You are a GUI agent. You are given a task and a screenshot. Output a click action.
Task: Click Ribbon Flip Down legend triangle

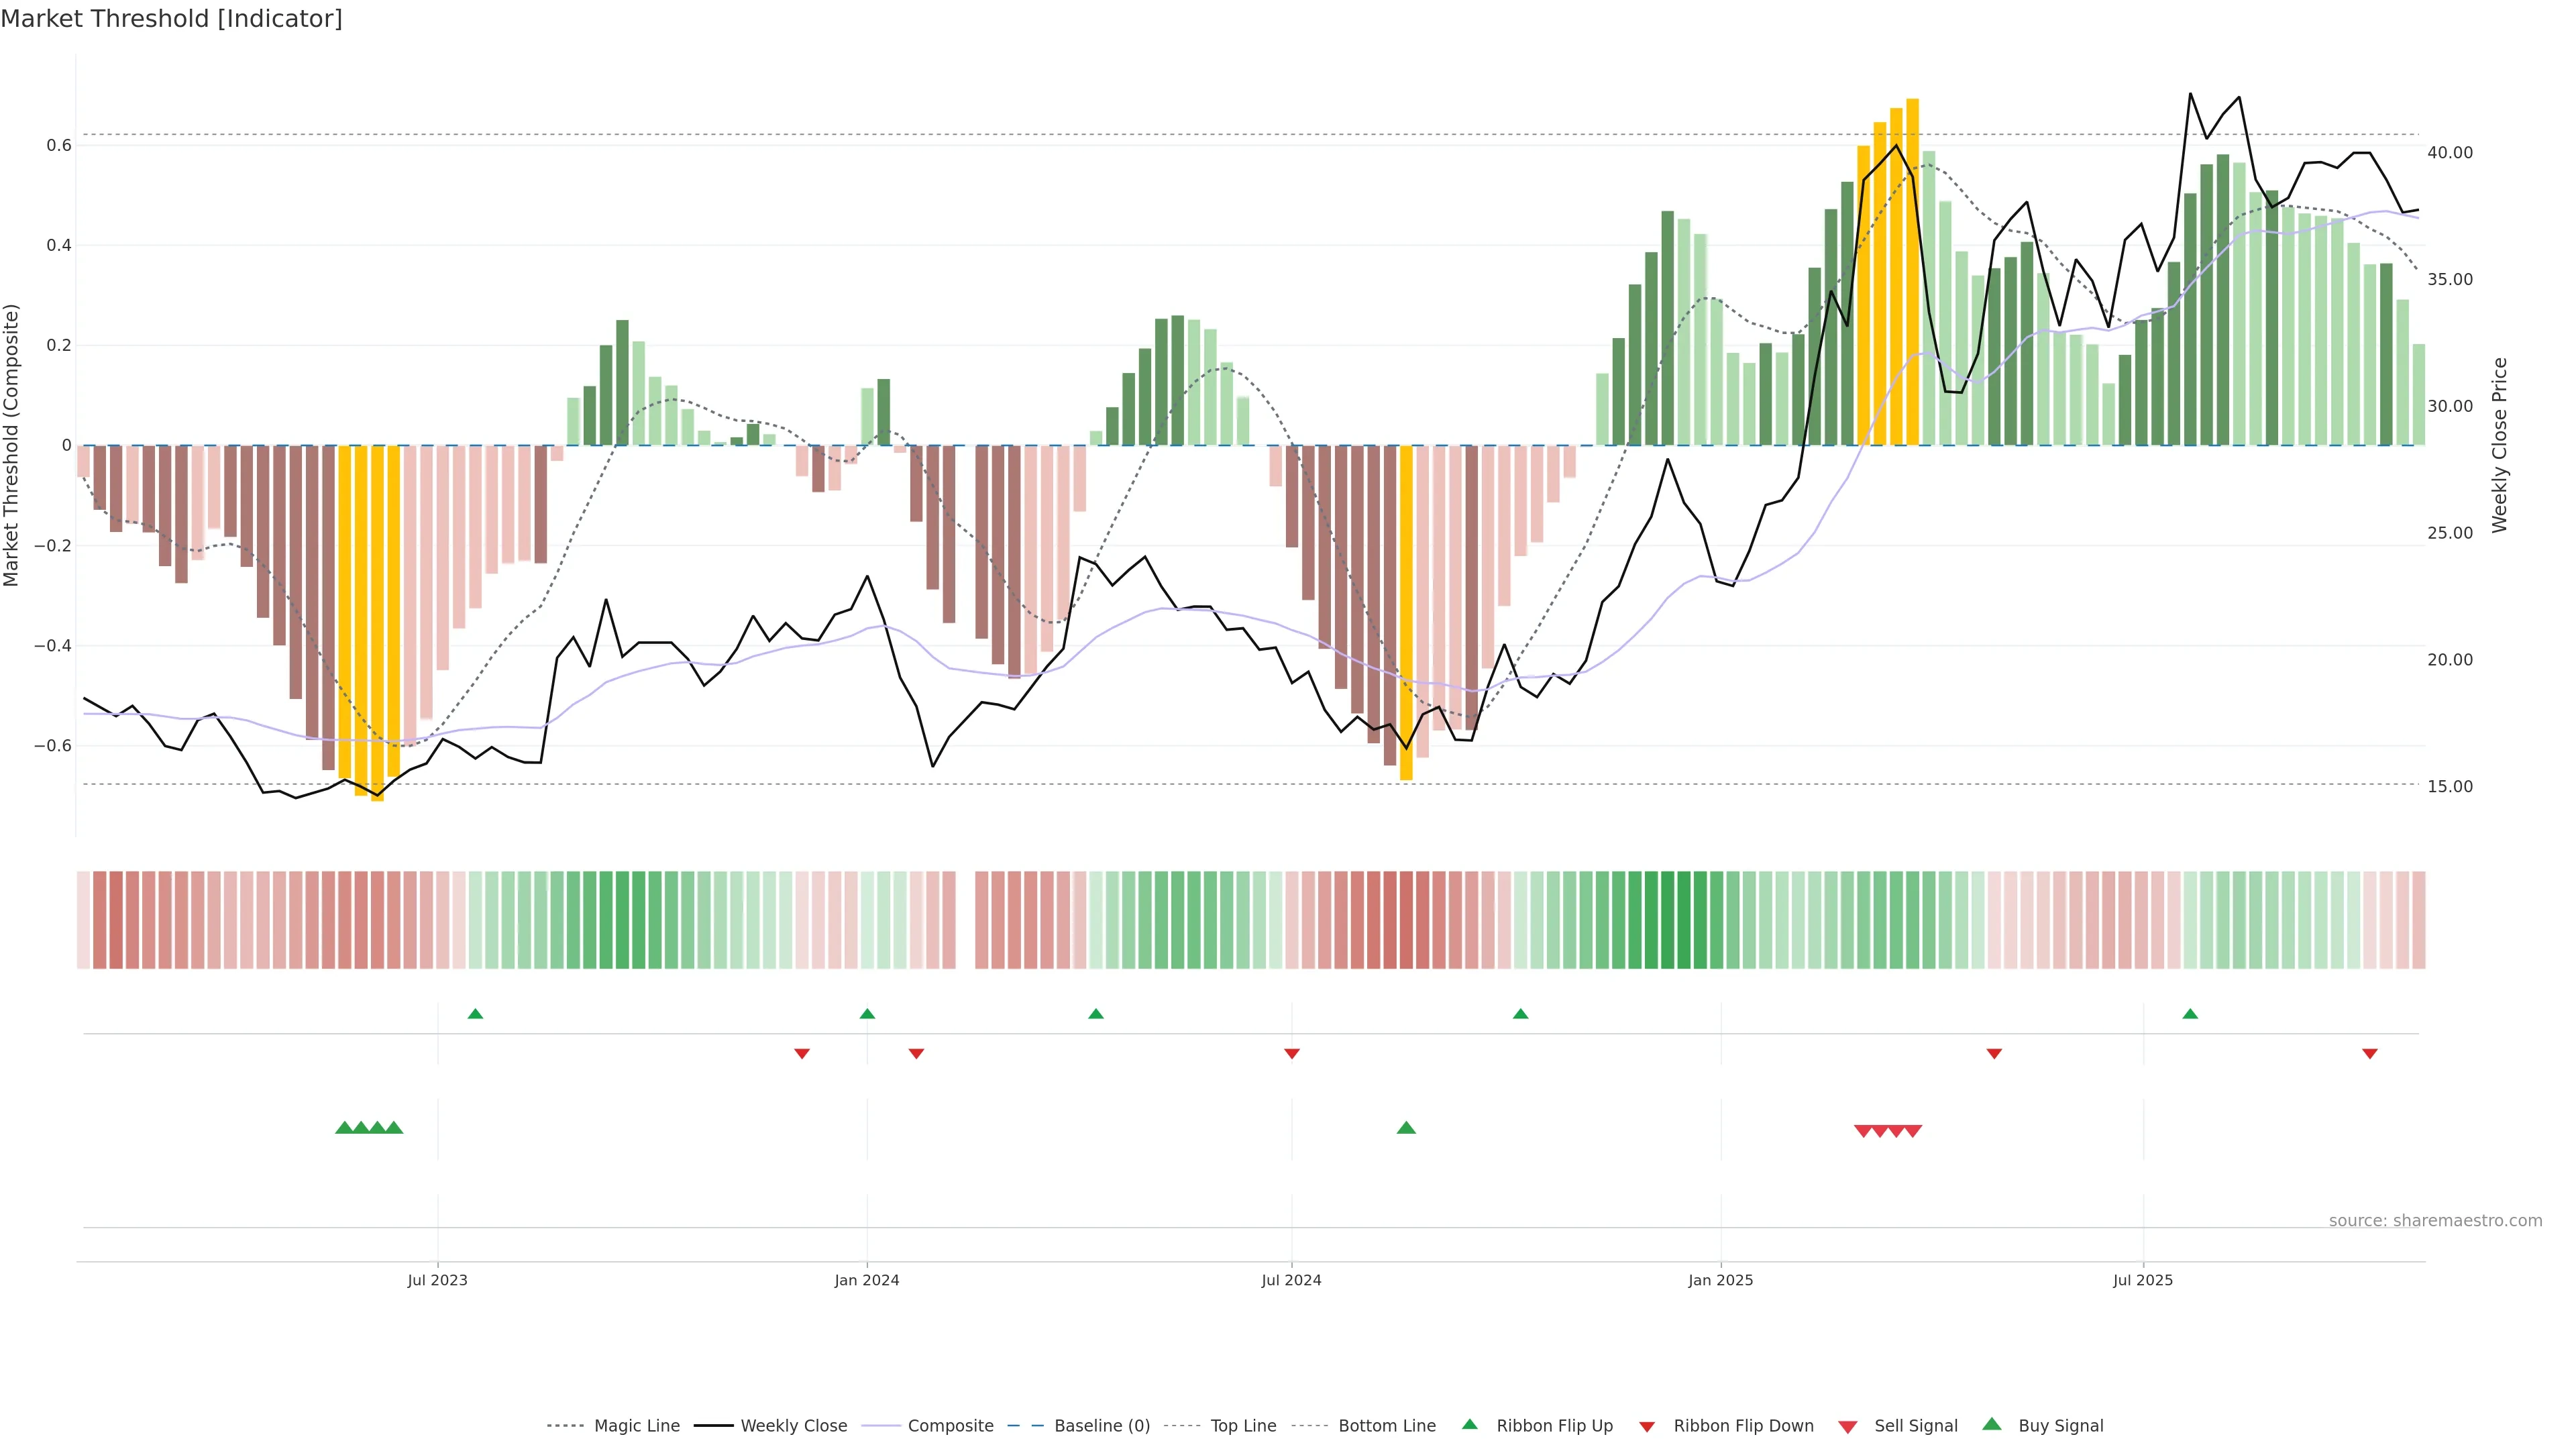pyautogui.click(x=1647, y=1427)
